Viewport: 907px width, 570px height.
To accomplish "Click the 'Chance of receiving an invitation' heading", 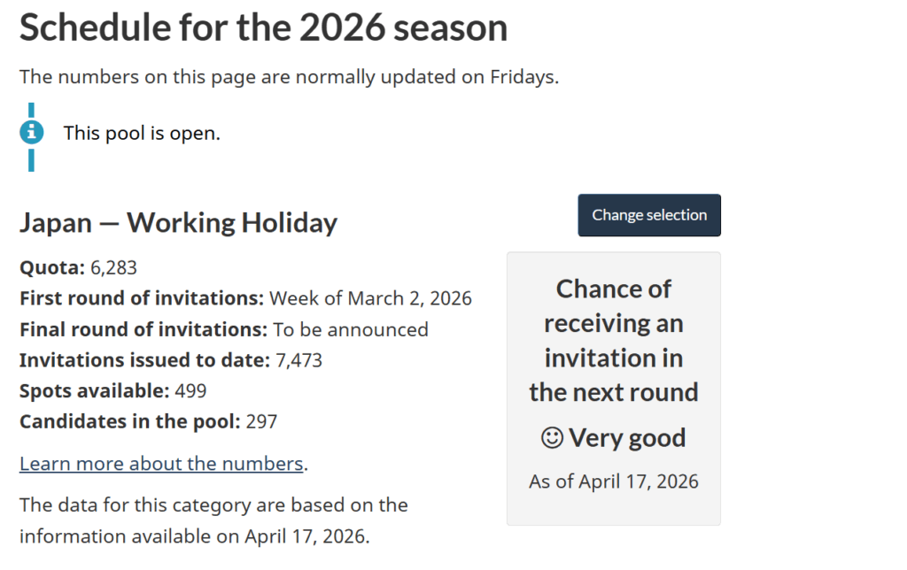I will pyautogui.click(x=613, y=341).
